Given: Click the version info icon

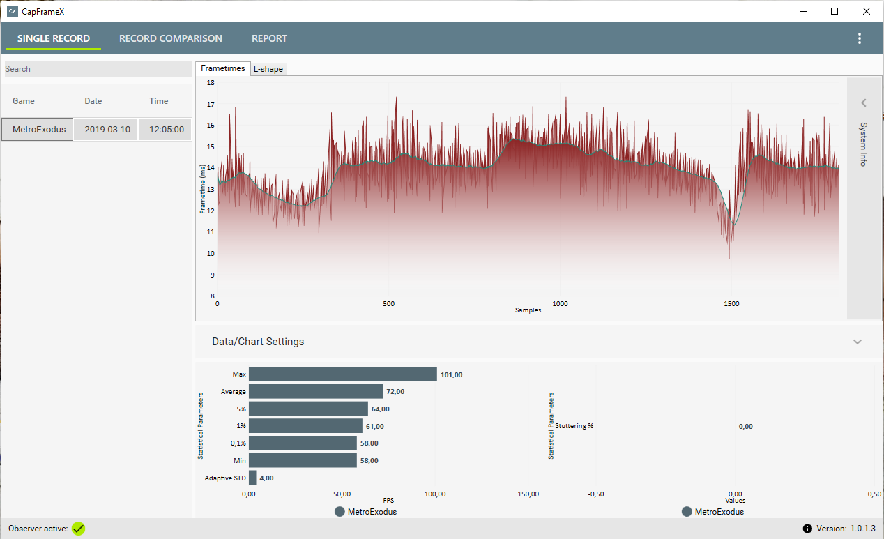Looking at the screenshot, I should 807,529.
